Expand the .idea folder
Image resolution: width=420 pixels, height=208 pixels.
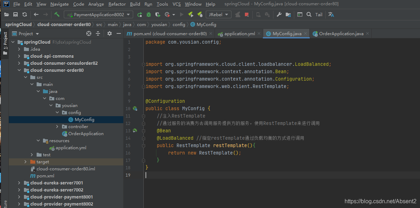point(19,49)
